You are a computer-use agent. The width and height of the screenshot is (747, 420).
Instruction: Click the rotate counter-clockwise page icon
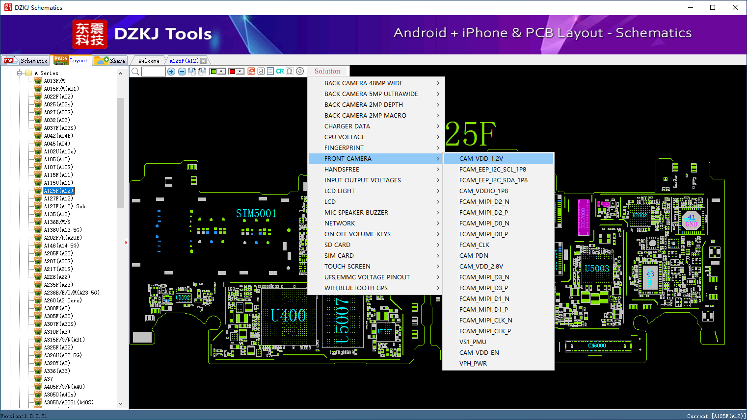202,72
